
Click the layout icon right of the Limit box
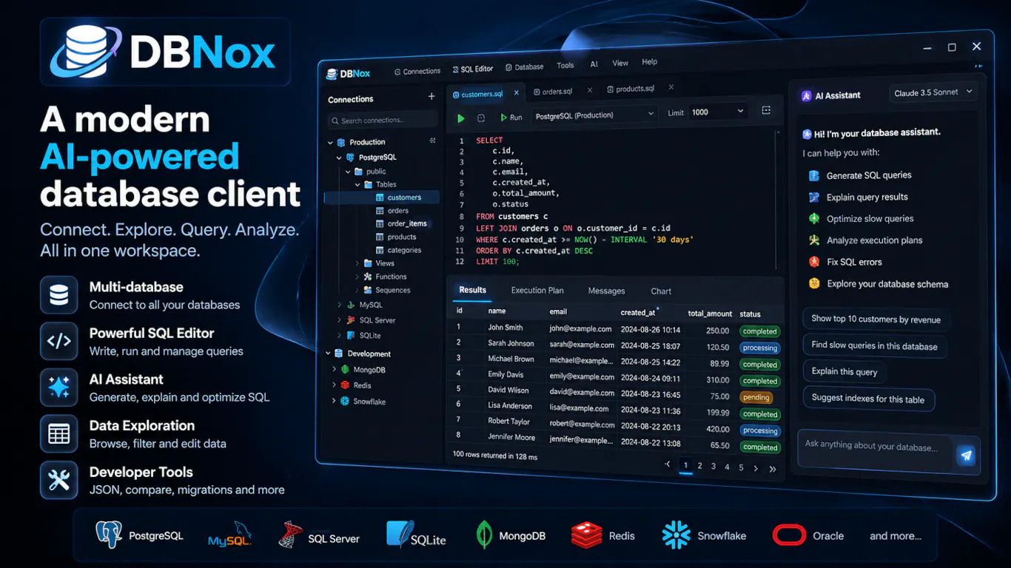(x=766, y=111)
